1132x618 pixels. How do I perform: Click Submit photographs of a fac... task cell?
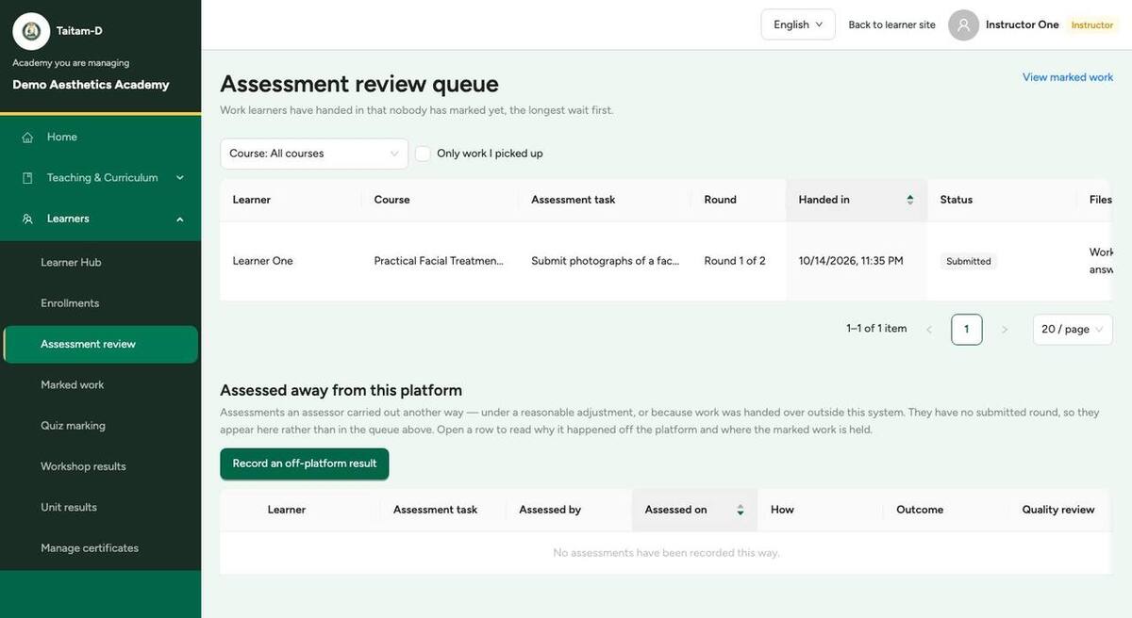pos(605,261)
